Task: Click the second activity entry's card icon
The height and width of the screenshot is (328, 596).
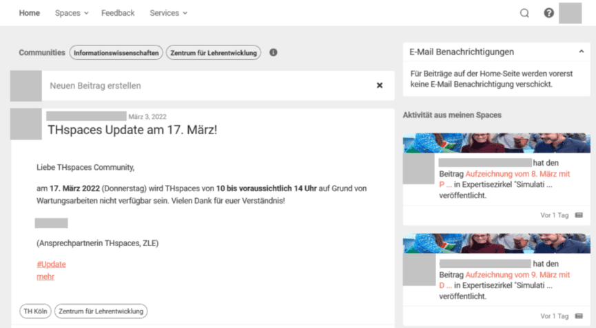Action: pyautogui.click(x=579, y=316)
